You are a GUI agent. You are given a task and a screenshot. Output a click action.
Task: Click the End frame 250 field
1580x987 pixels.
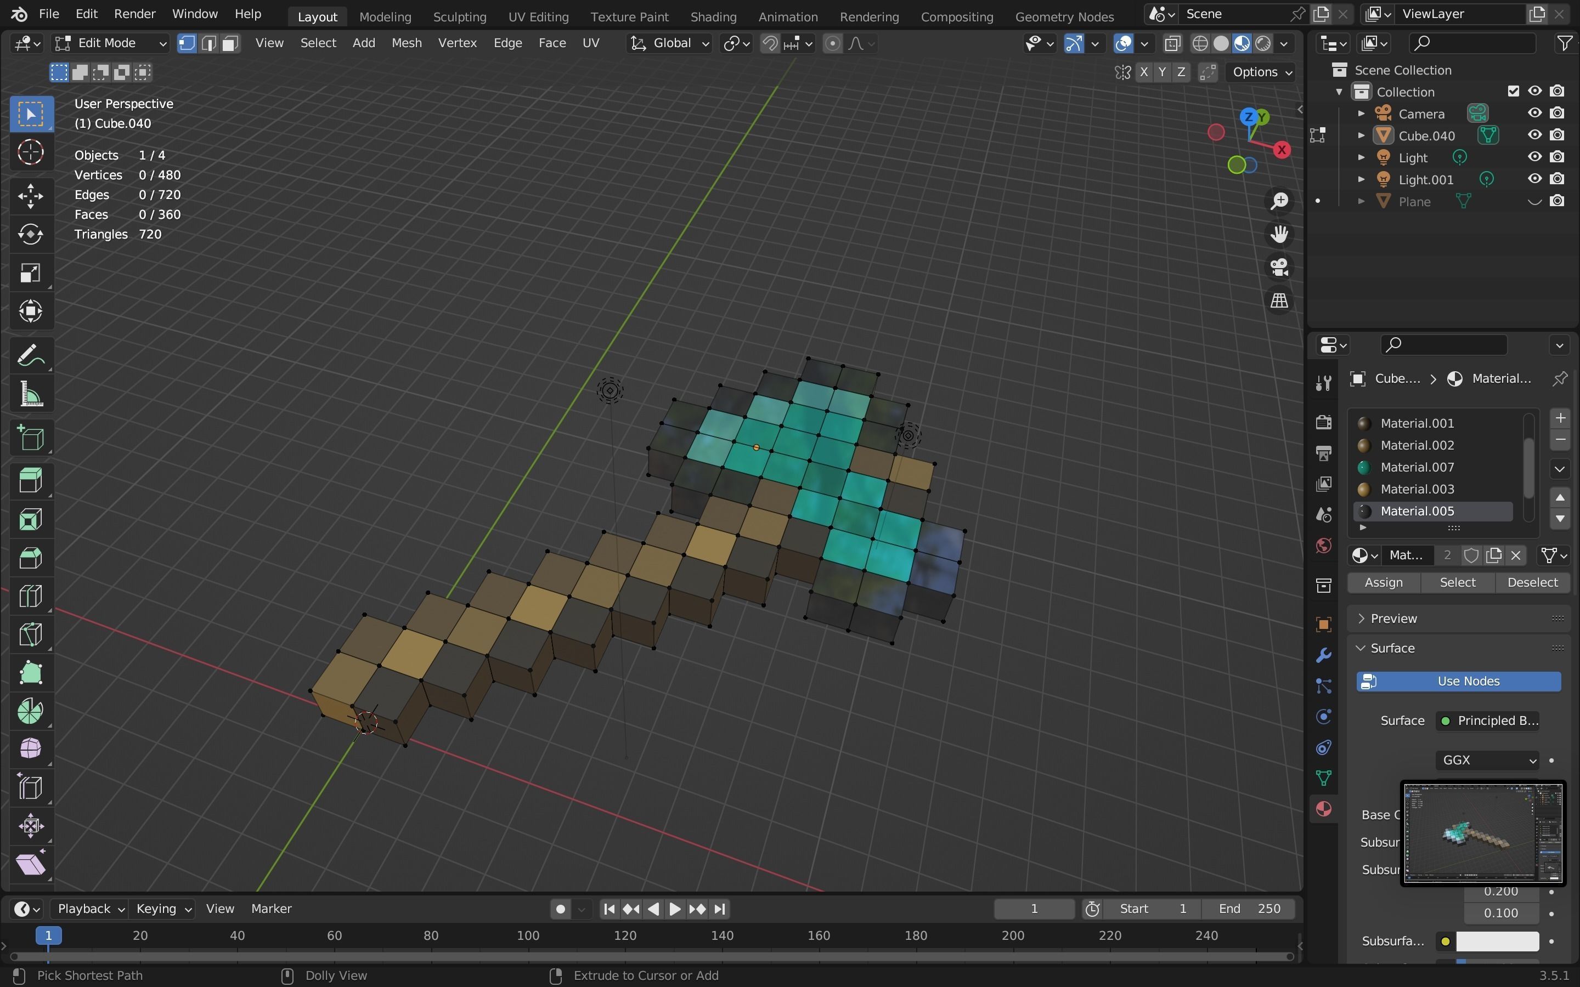click(x=1249, y=909)
